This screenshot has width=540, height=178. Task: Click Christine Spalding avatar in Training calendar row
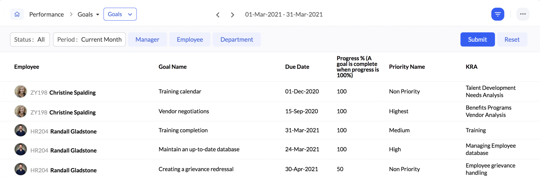pyautogui.click(x=21, y=91)
